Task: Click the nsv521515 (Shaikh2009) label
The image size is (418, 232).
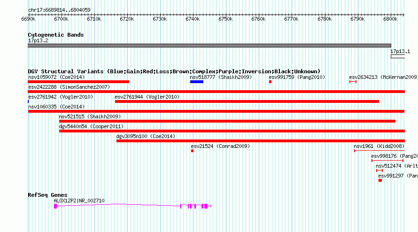Action: (x=90, y=116)
